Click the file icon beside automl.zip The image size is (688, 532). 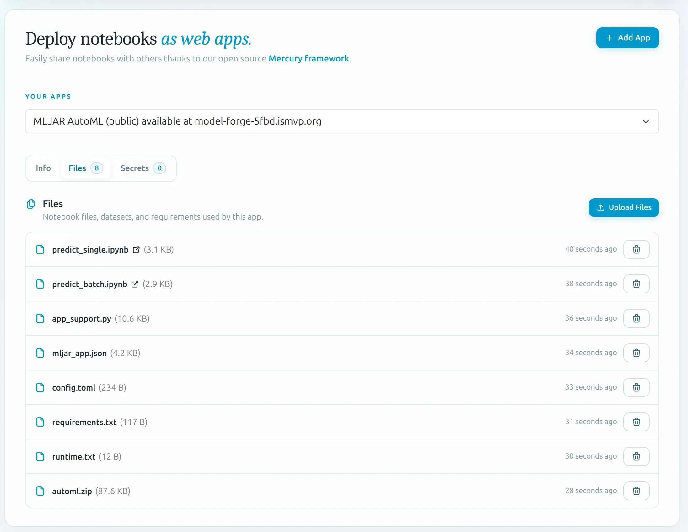click(40, 491)
